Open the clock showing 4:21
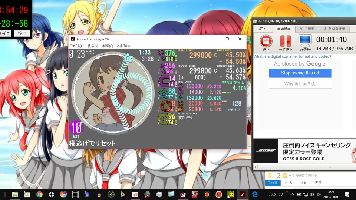Screen dimensions: 356x200 (x=331, y=194)
